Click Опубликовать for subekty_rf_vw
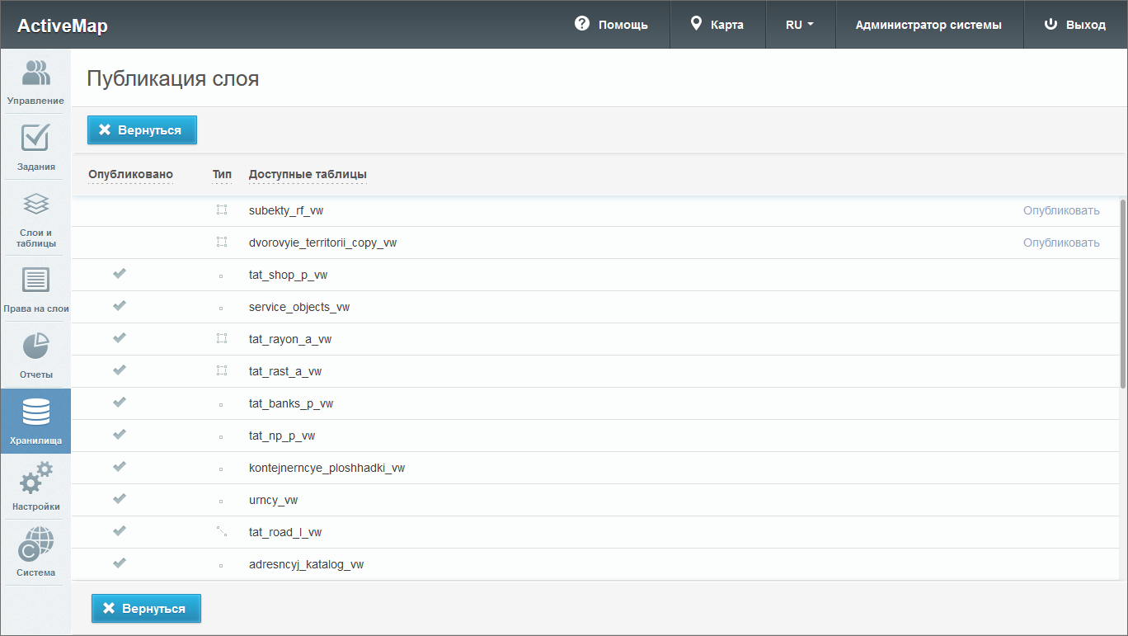Viewport: 1128px width, 636px height. 1061,210
